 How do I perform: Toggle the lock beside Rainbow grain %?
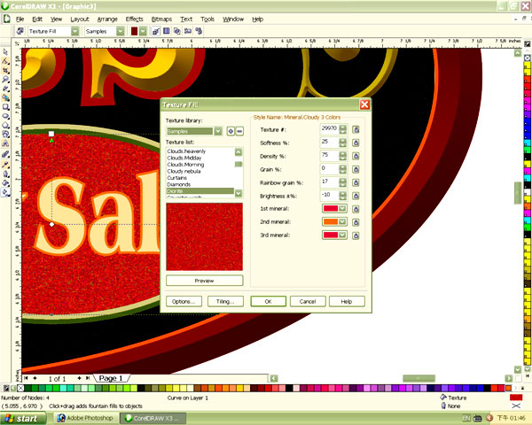pyautogui.click(x=356, y=182)
